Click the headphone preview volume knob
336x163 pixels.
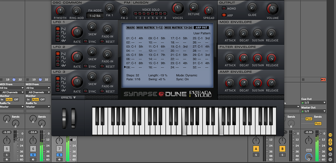coord(308,157)
